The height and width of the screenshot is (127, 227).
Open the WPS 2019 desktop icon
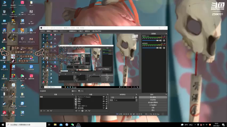4,68
